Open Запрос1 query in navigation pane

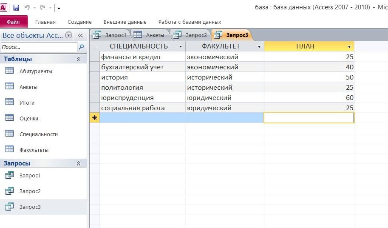[30, 176]
